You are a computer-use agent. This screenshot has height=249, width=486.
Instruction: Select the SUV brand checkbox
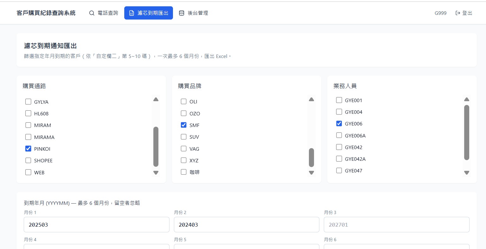pos(183,136)
